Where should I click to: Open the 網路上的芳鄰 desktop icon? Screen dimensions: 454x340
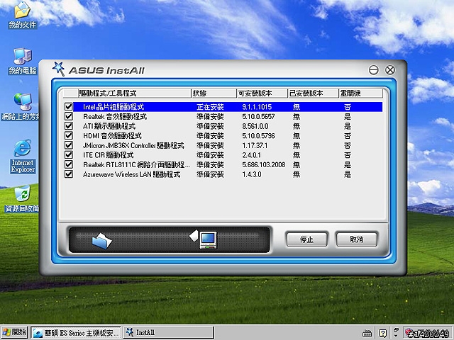tap(21, 107)
